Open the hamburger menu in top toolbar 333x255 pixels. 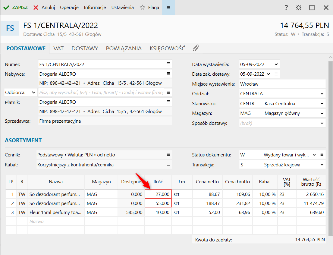tap(168, 8)
